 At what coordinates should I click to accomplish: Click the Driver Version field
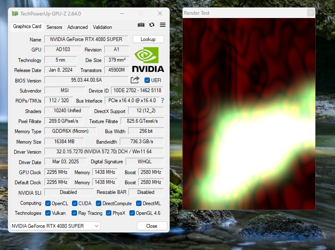tap(104, 152)
